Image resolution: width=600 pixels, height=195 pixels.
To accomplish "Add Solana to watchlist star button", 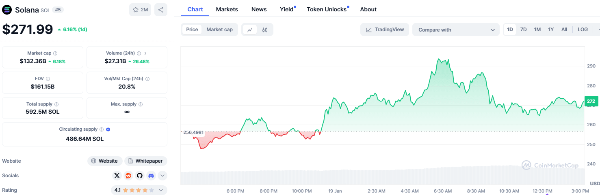I will 140,10.
